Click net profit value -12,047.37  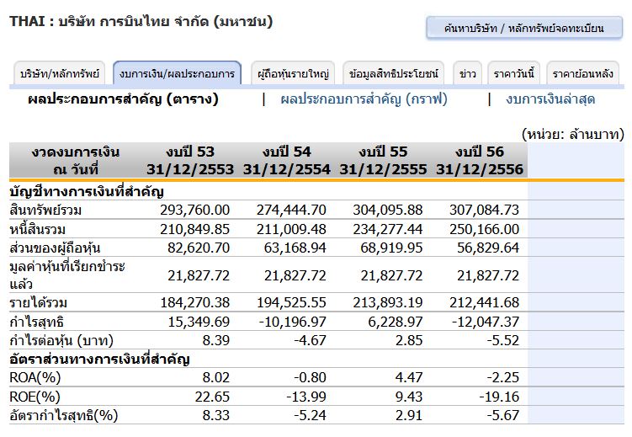point(486,322)
